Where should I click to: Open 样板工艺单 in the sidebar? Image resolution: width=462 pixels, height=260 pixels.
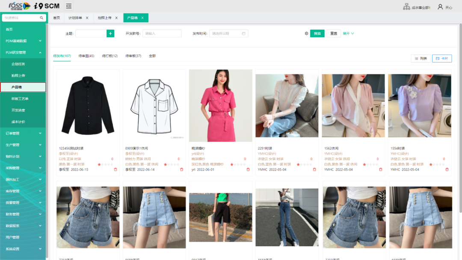click(x=21, y=99)
